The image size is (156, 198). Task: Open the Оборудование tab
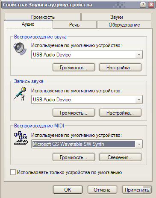click(124, 25)
